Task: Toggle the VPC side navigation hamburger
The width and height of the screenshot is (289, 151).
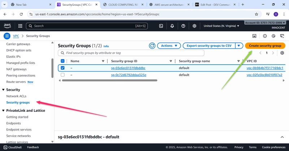Action: tap(7, 36)
